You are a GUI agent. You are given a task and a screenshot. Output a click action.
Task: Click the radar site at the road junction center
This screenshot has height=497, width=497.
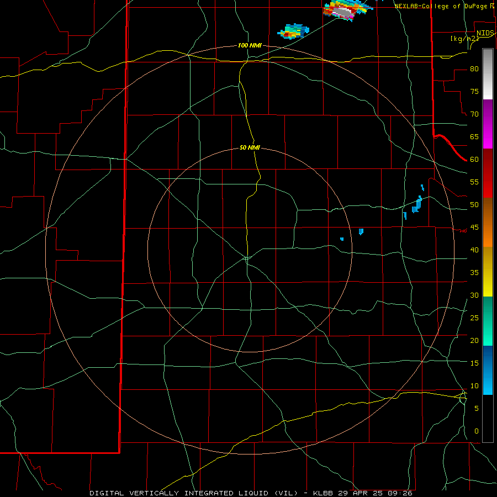[247, 258]
